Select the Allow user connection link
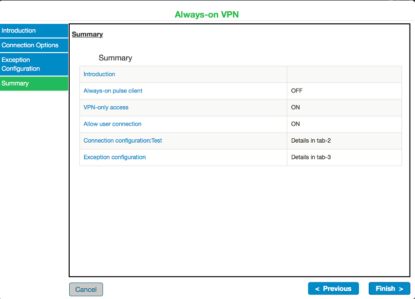The image size is (415, 299). tap(113, 124)
